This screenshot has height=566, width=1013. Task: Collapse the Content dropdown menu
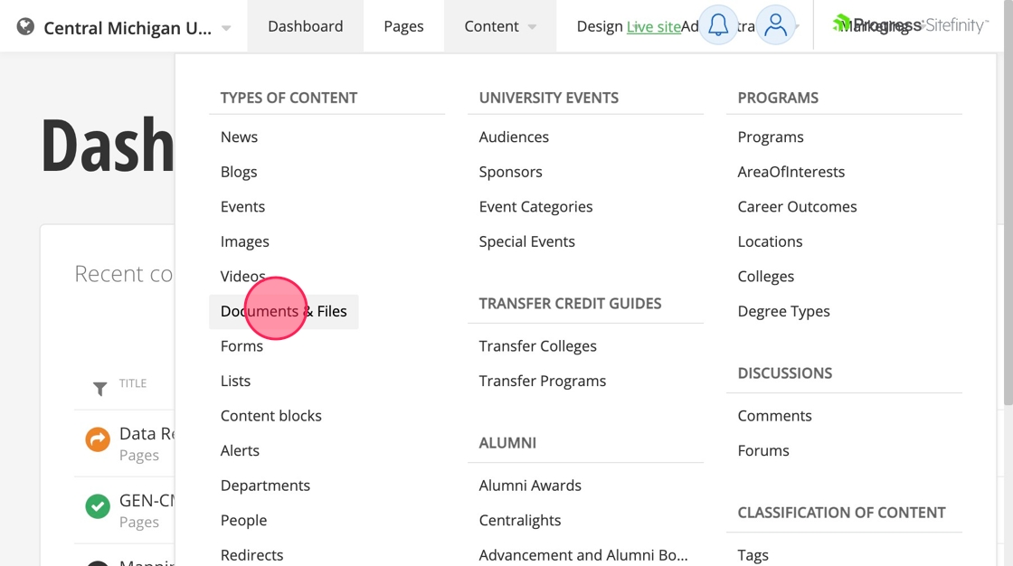[500, 26]
